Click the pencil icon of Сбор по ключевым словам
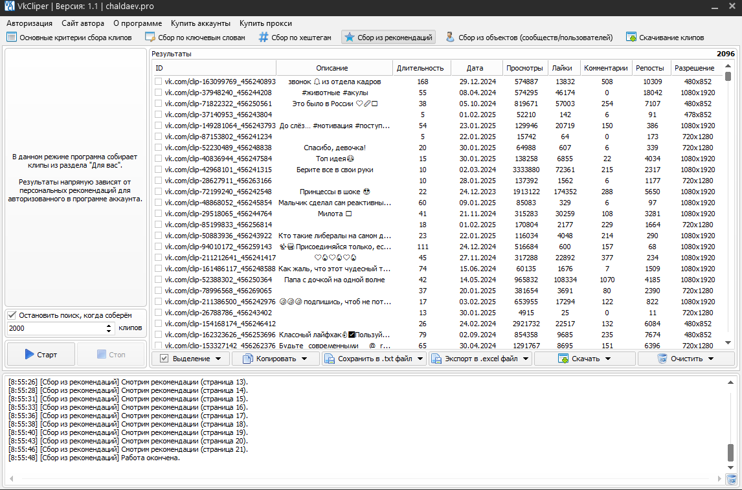 pos(150,37)
